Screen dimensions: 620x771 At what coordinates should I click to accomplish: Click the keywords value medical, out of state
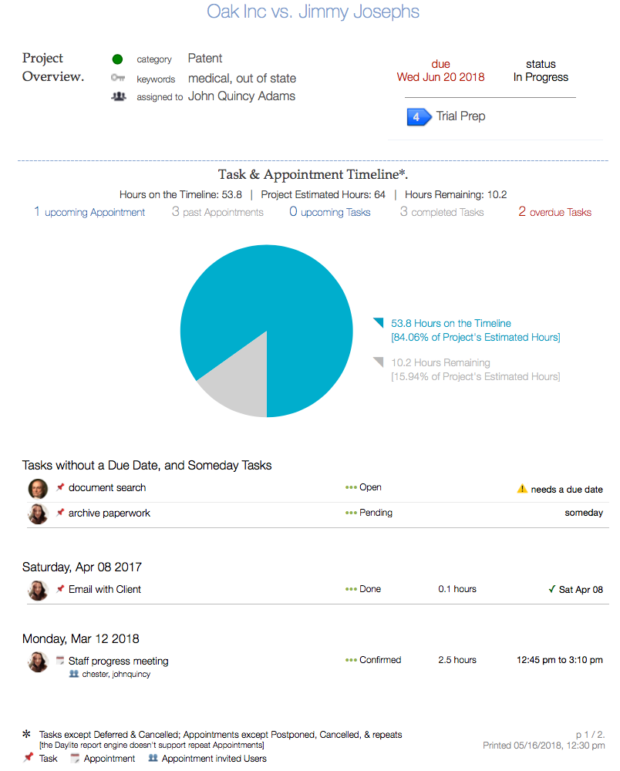(x=242, y=78)
